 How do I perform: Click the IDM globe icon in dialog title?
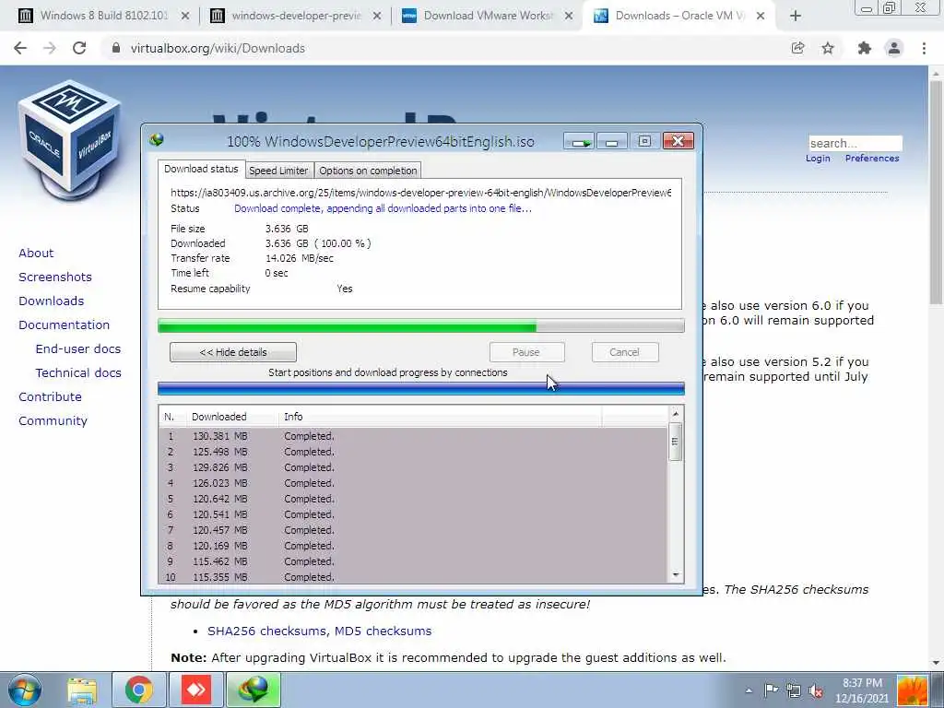tap(157, 140)
